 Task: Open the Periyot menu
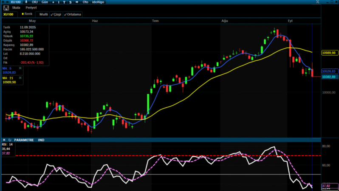31,8
